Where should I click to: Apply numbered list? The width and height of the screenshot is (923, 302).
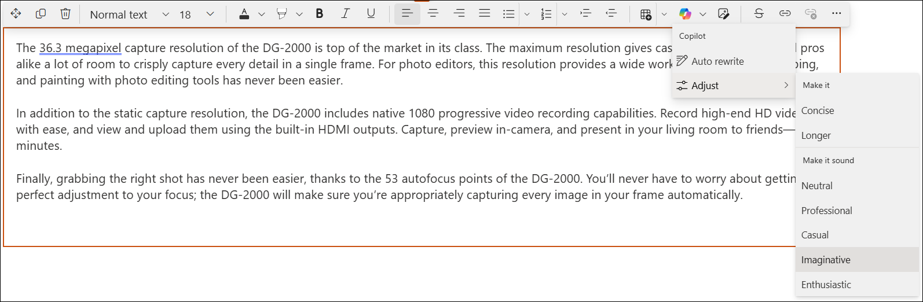546,14
